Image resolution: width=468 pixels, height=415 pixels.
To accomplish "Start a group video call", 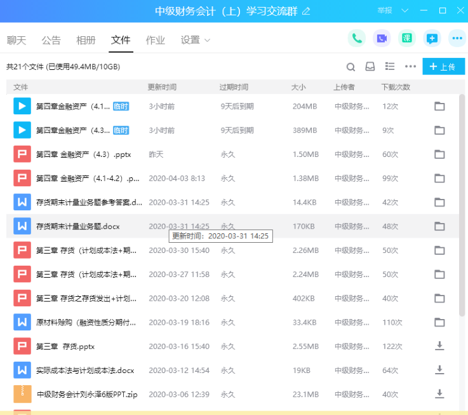I will (382, 38).
